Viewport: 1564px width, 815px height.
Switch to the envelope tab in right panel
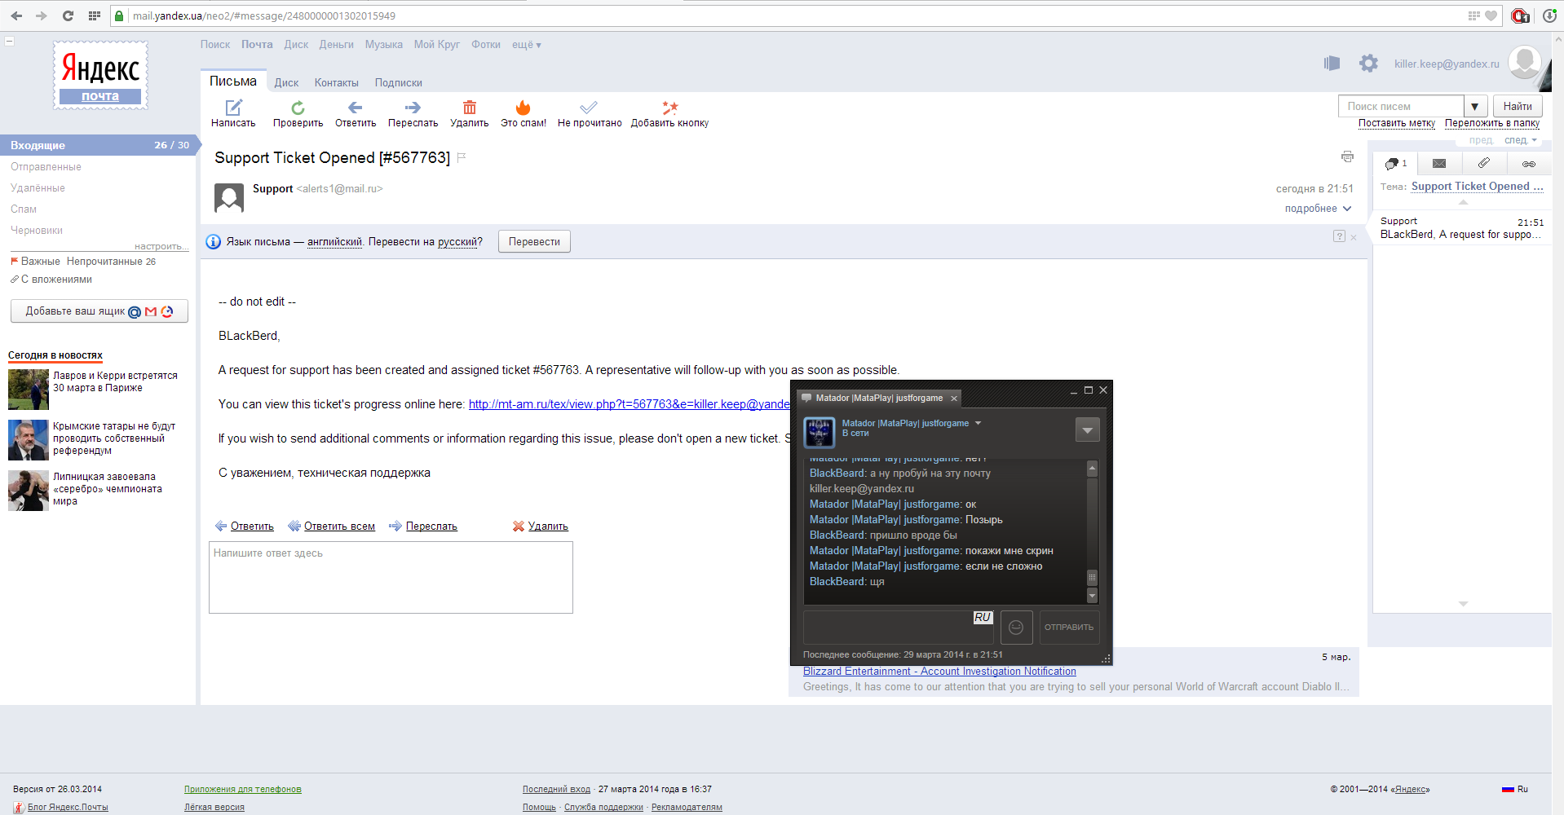[1439, 164]
